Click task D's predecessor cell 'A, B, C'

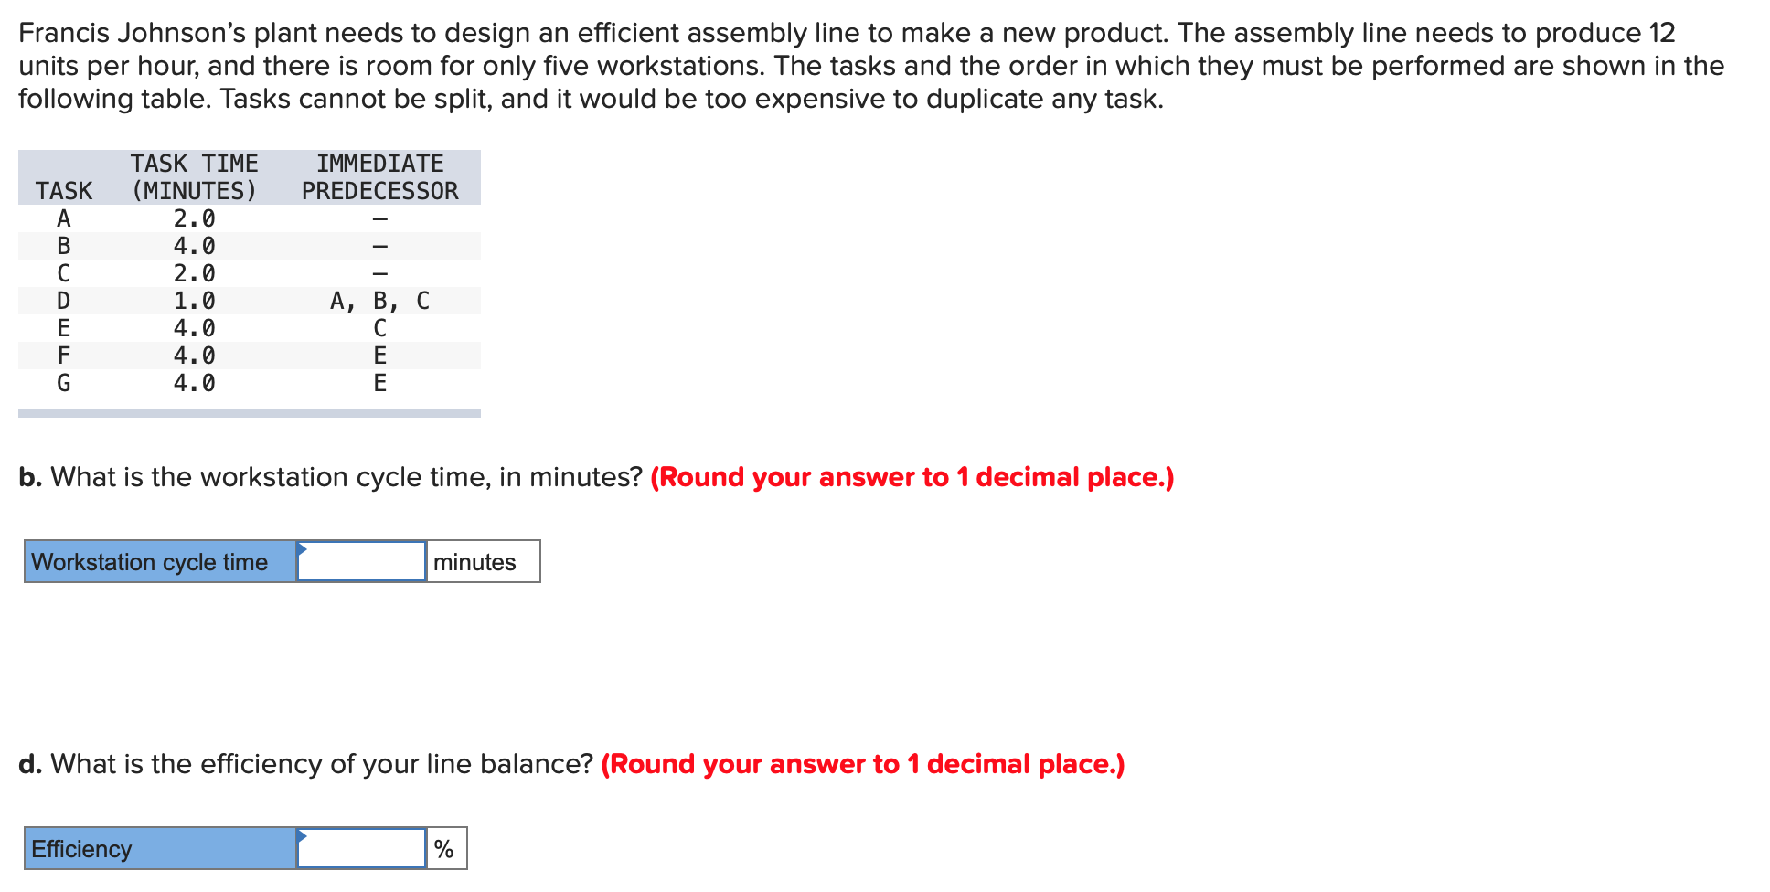pyautogui.click(x=379, y=301)
